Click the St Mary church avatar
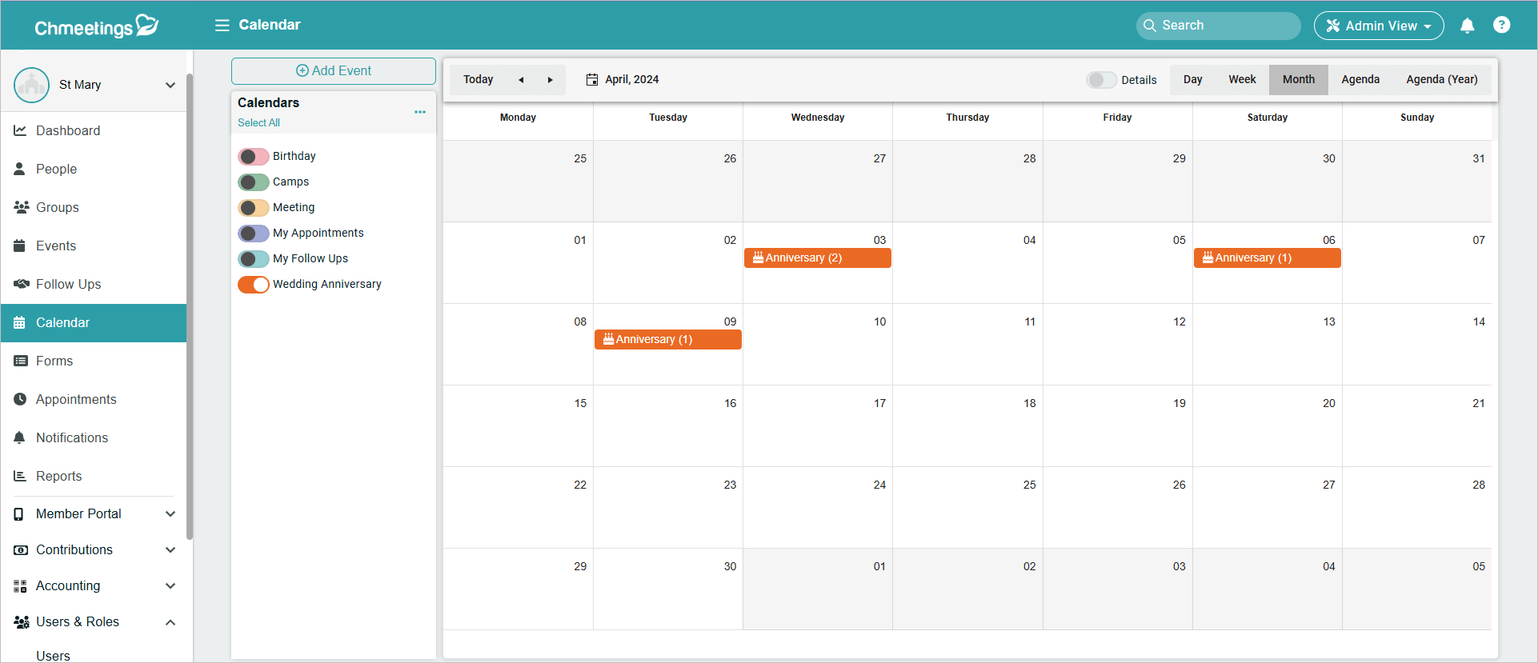 pos(32,85)
